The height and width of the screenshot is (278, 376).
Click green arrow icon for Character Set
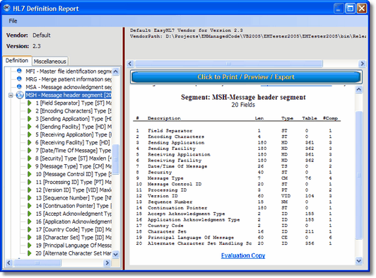pyautogui.click(x=30, y=238)
